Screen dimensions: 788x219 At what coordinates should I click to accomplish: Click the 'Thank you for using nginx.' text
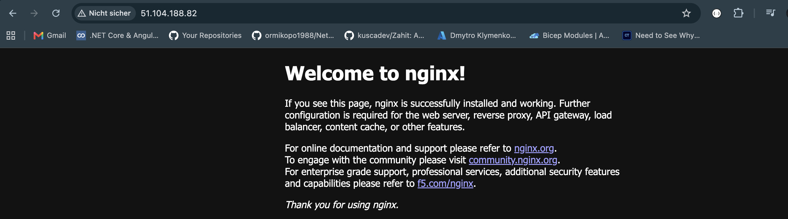click(x=342, y=205)
